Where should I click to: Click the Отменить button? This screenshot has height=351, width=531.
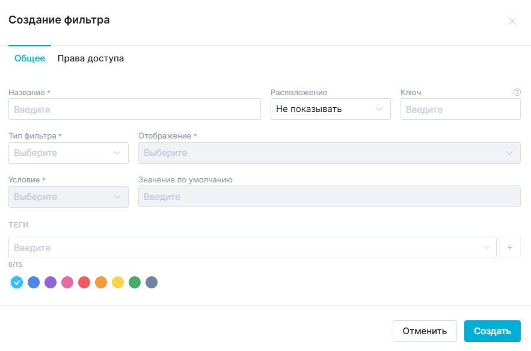(x=425, y=331)
